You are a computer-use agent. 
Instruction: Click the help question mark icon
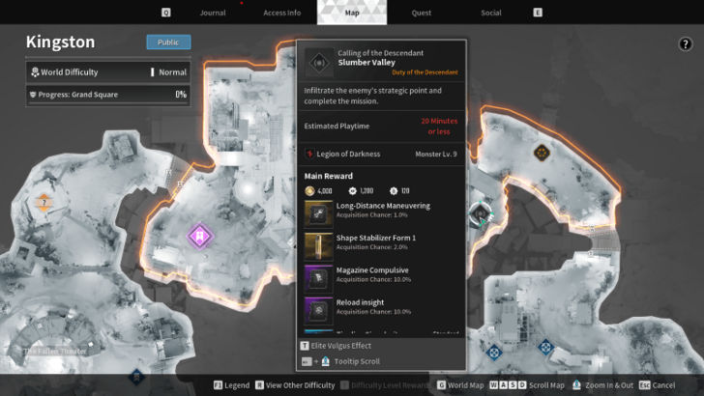[x=685, y=43]
